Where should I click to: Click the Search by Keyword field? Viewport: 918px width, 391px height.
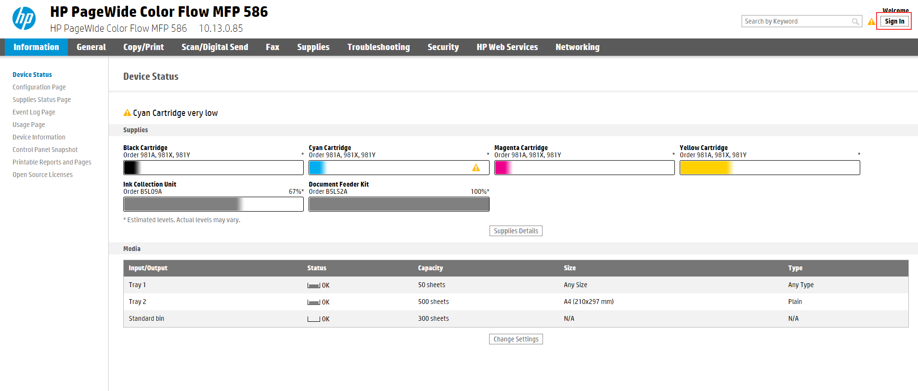click(x=796, y=22)
